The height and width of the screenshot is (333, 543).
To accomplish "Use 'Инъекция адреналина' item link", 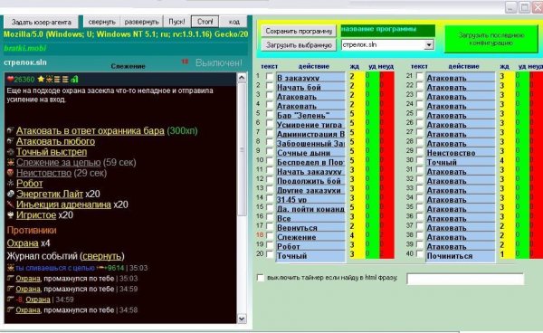I will coord(63,205).
